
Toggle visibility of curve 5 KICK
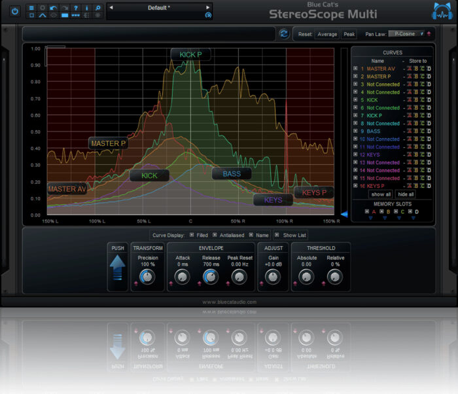click(355, 99)
